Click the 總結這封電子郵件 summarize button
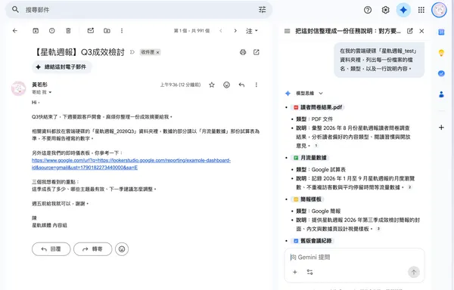Viewport: 454px width, 290px height. 61,67
